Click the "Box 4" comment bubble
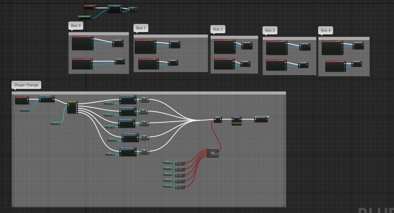 click(x=326, y=30)
